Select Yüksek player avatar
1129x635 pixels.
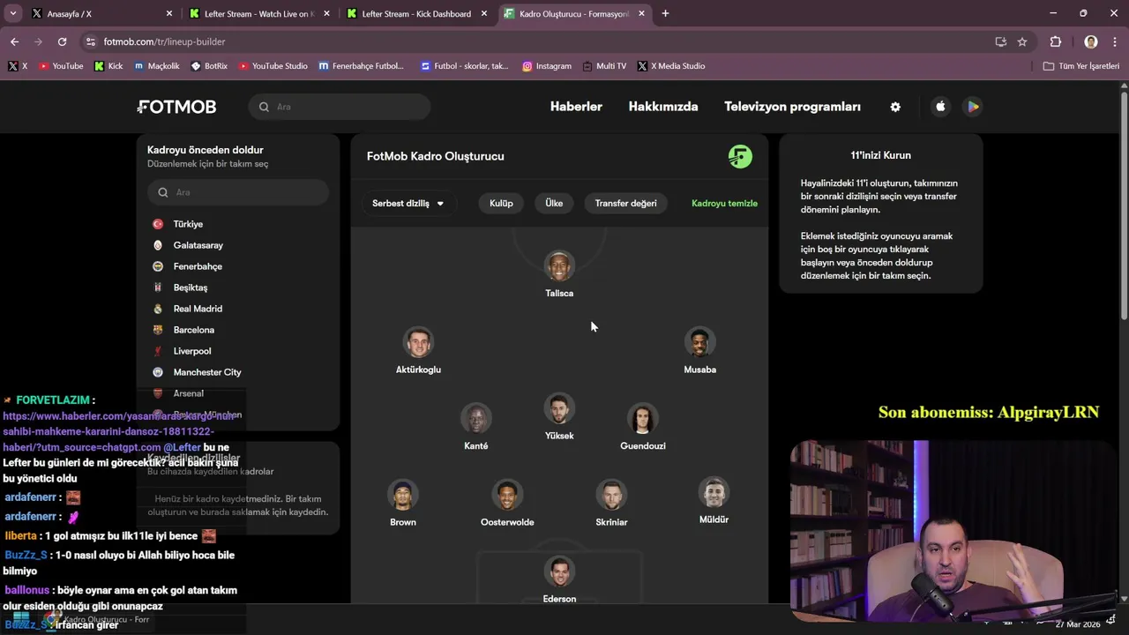click(x=559, y=408)
